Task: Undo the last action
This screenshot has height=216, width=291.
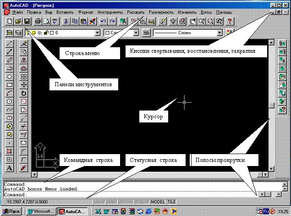Action: pos(103,22)
